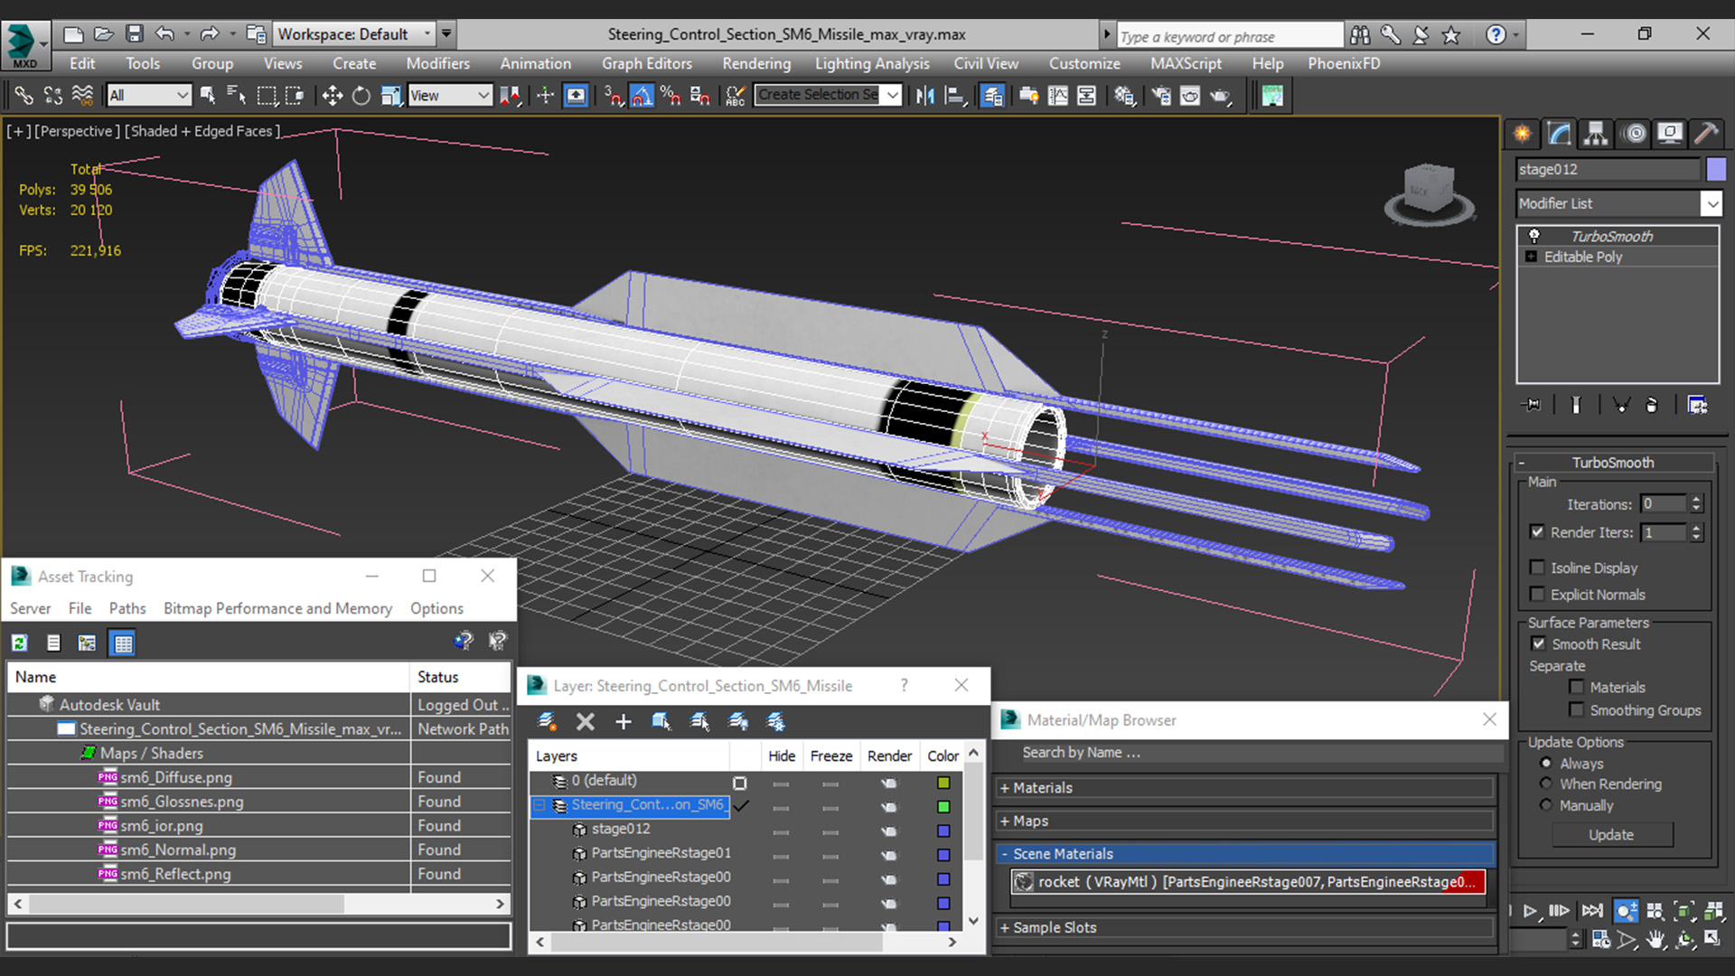Click the TurboSmooth modifier in stack
This screenshot has height=976, width=1735.
point(1611,235)
